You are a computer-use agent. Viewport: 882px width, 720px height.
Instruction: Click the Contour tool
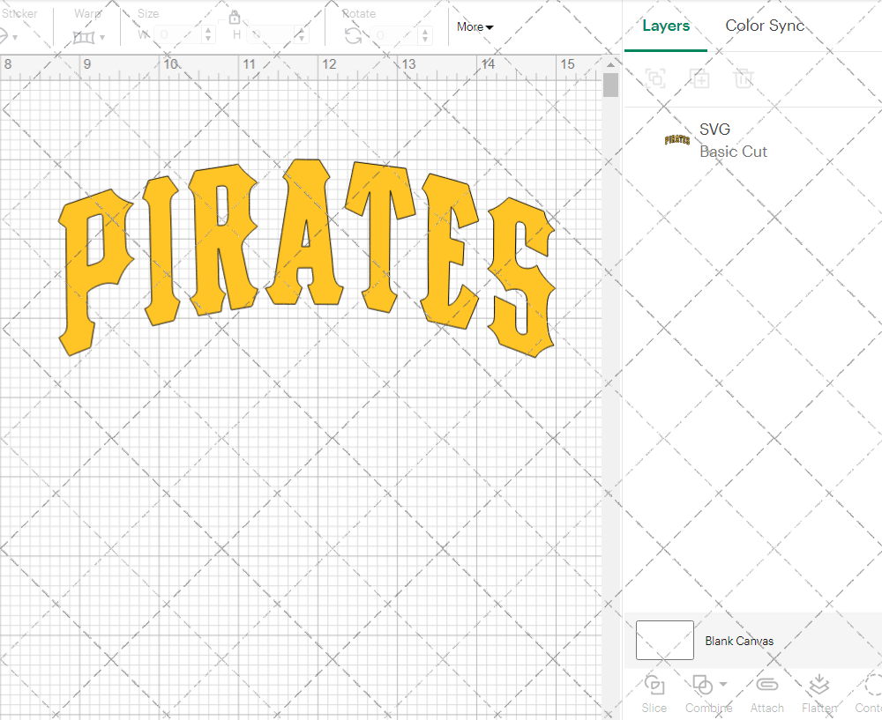[x=869, y=694]
